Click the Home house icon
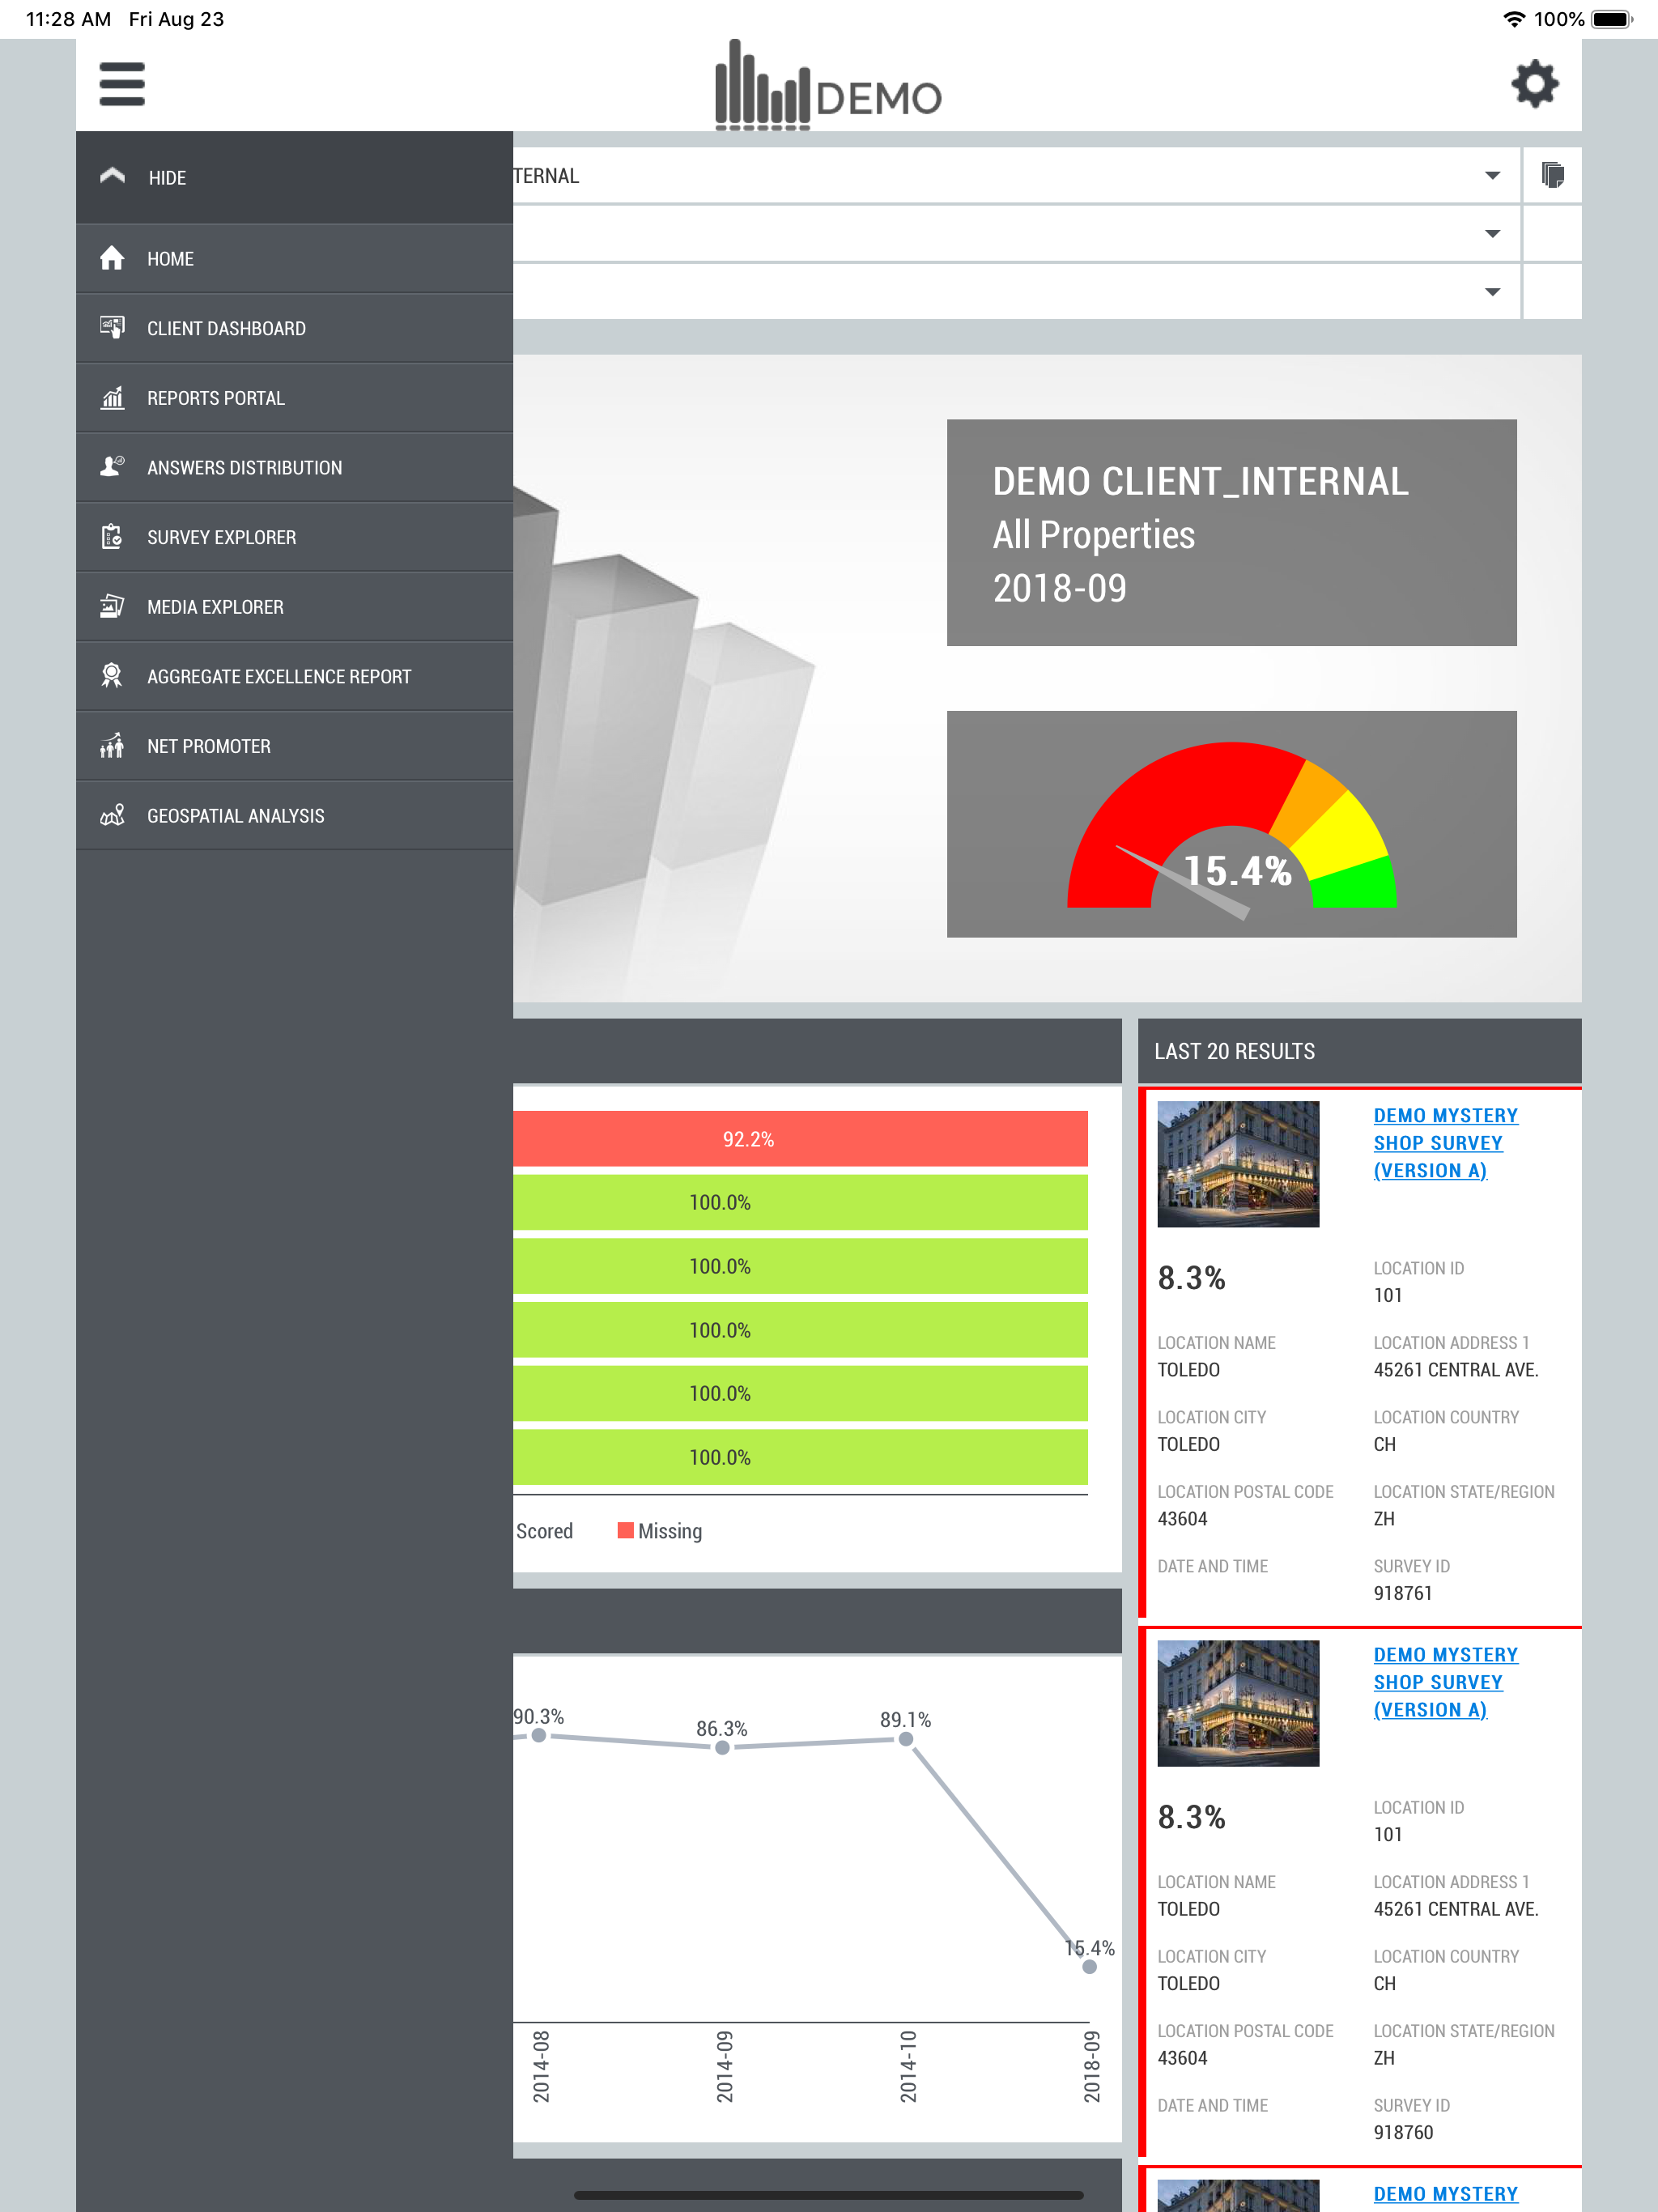The width and height of the screenshot is (1658, 2212). pyautogui.click(x=112, y=258)
